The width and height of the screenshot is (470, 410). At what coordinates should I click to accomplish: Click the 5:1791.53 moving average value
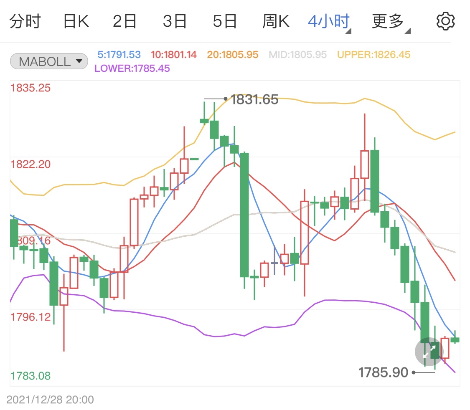coord(119,55)
